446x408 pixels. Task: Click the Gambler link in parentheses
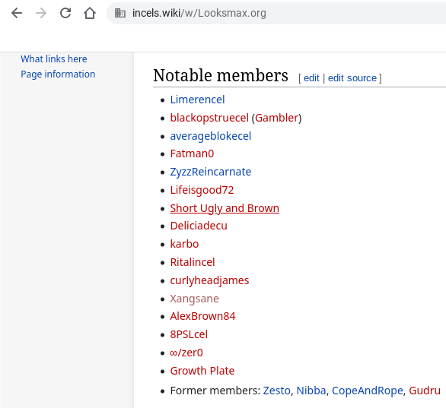[277, 118]
